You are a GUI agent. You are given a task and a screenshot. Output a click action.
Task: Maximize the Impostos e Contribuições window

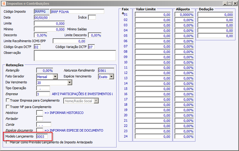(x=230, y=3)
